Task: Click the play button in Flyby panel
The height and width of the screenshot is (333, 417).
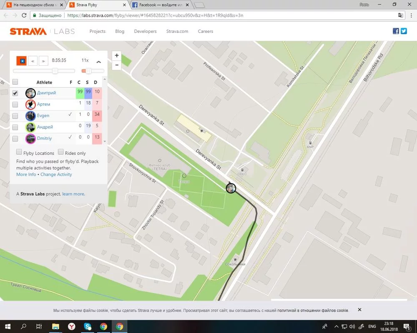Action: pos(22,61)
